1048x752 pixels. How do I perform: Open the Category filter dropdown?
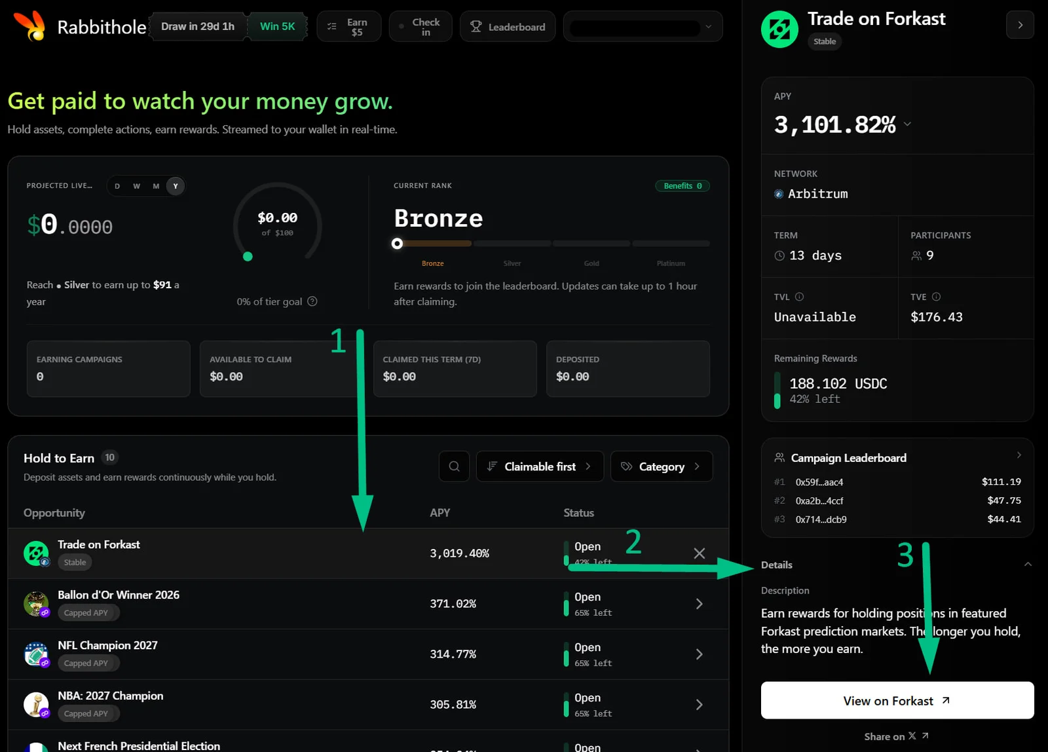point(662,466)
